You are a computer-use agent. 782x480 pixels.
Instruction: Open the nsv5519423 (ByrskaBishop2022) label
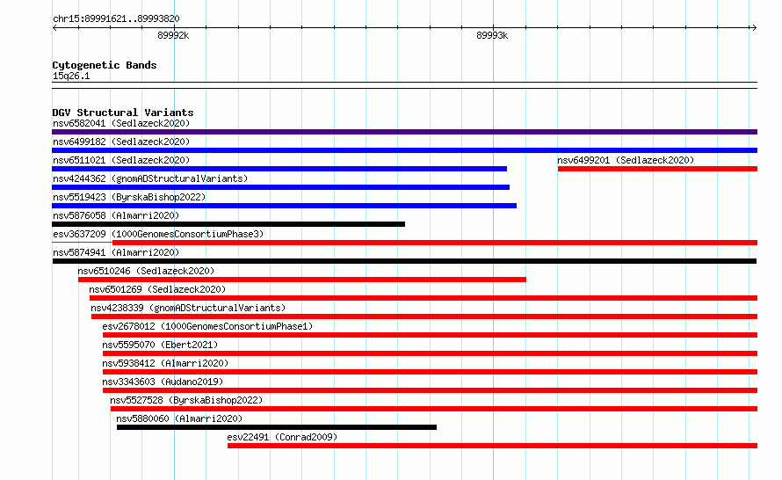coord(129,197)
